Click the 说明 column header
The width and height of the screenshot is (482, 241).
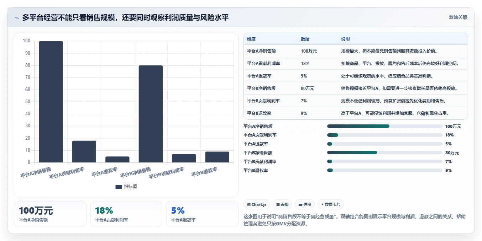pos(345,39)
